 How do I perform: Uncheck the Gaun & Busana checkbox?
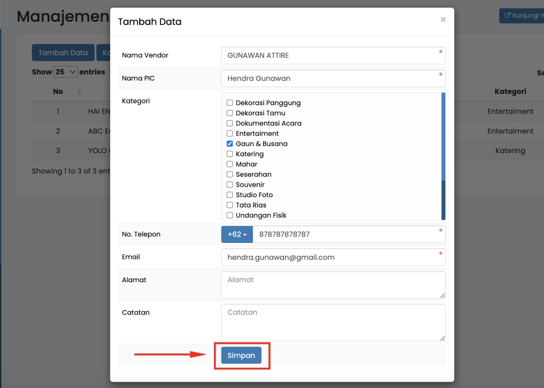coord(230,144)
